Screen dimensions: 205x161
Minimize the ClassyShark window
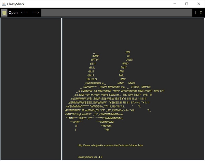pyautogui.click(x=175, y=4)
